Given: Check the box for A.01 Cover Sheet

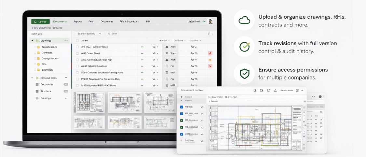Looking at the screenshot, I should (x=77, y=53).
